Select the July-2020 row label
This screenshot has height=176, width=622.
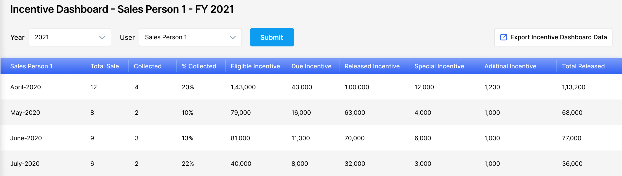point(25,164)
